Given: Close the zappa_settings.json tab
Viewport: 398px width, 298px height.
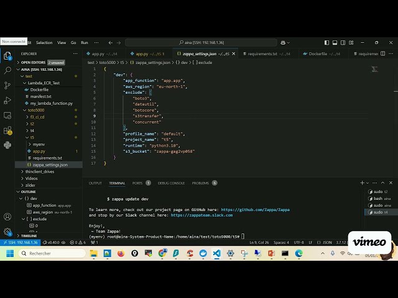Looking at the screenshot, I should coord(234,54).
